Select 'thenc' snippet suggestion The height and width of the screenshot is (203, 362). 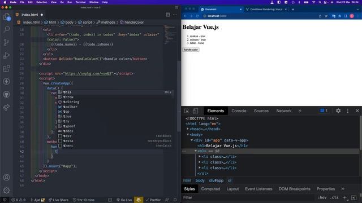115,145
